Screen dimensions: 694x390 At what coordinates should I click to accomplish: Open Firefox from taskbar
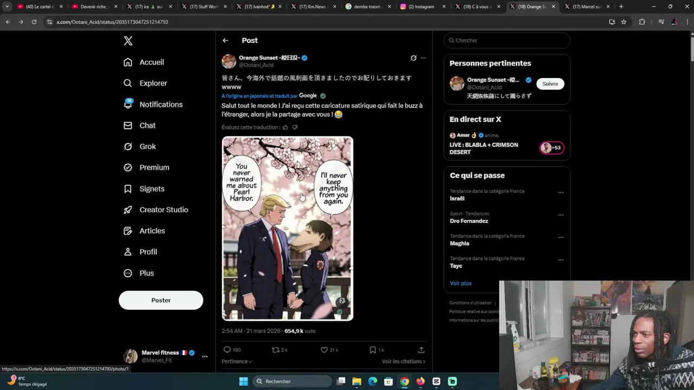tap(420, 381)
